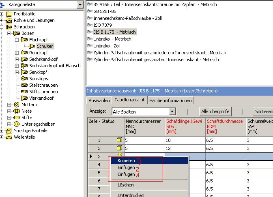Viewport: 273px width, 197px height.
Task: Click the Sonstige Bauteile icon
Action: click(x=9, y=131)
